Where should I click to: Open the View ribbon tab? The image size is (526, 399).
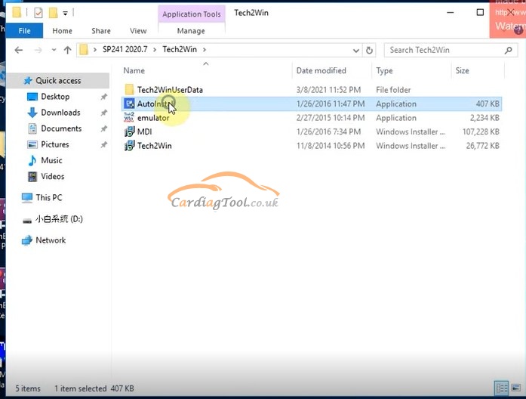click(x=138, y=31)
